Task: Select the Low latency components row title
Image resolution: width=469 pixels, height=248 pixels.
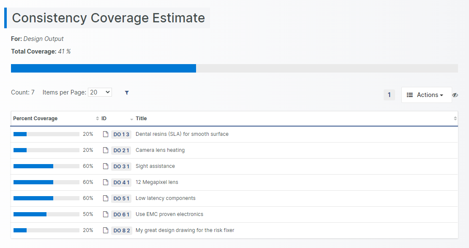Action: coord(165,198)
